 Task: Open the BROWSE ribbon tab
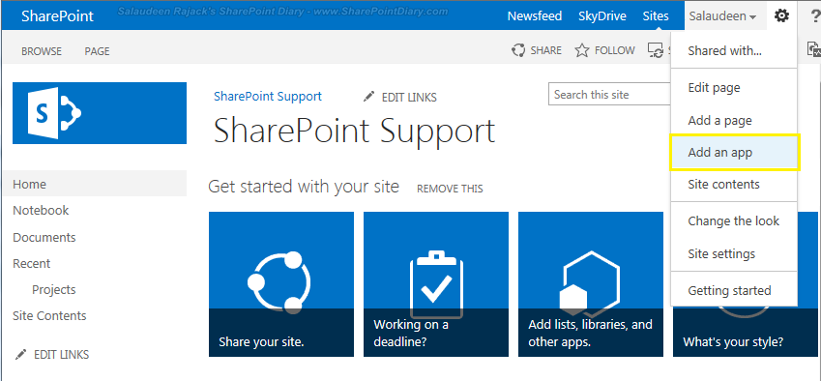(42, 51)
